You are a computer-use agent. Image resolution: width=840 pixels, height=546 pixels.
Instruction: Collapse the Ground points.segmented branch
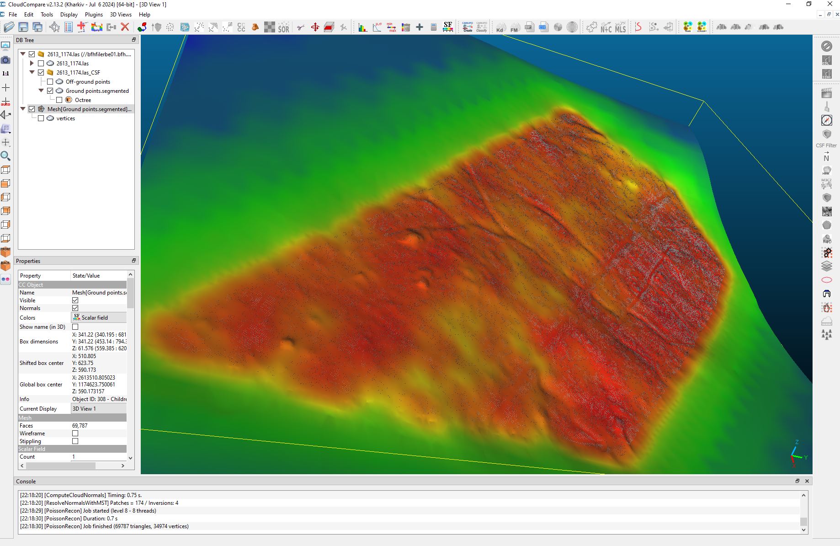coord(41,91)
